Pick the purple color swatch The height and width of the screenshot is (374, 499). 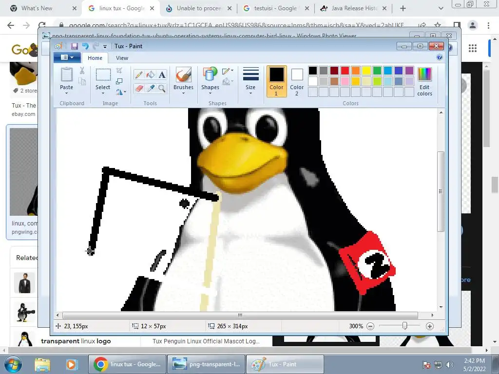tap(409, 71)
